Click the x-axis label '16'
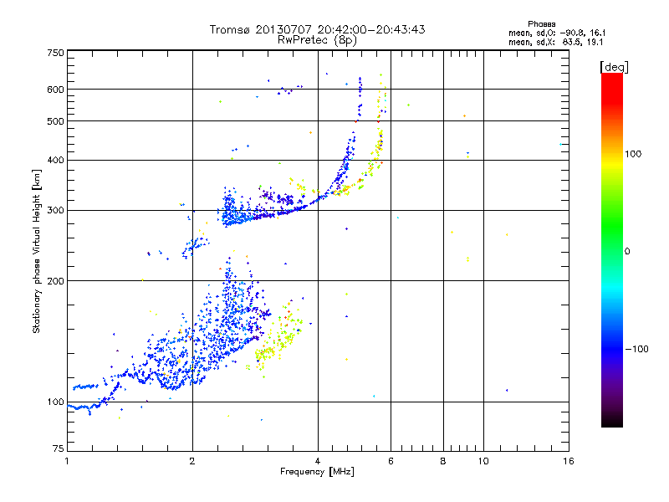The image size is (669, 502). point(569,461)
